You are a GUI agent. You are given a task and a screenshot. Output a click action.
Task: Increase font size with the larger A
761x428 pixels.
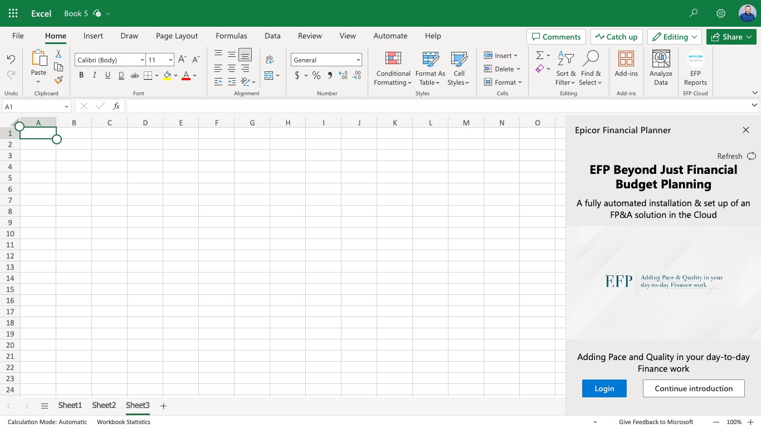coord(182,60)
